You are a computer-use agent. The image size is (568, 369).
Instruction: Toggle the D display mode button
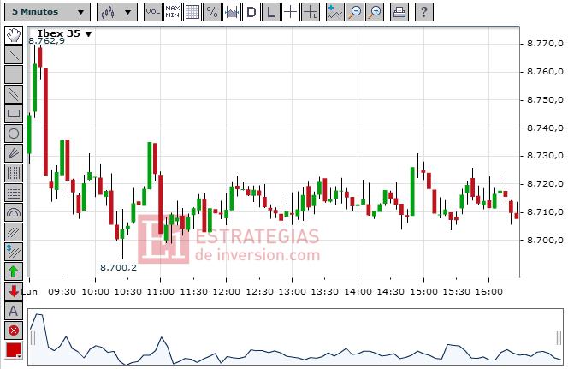click(251, 12)
